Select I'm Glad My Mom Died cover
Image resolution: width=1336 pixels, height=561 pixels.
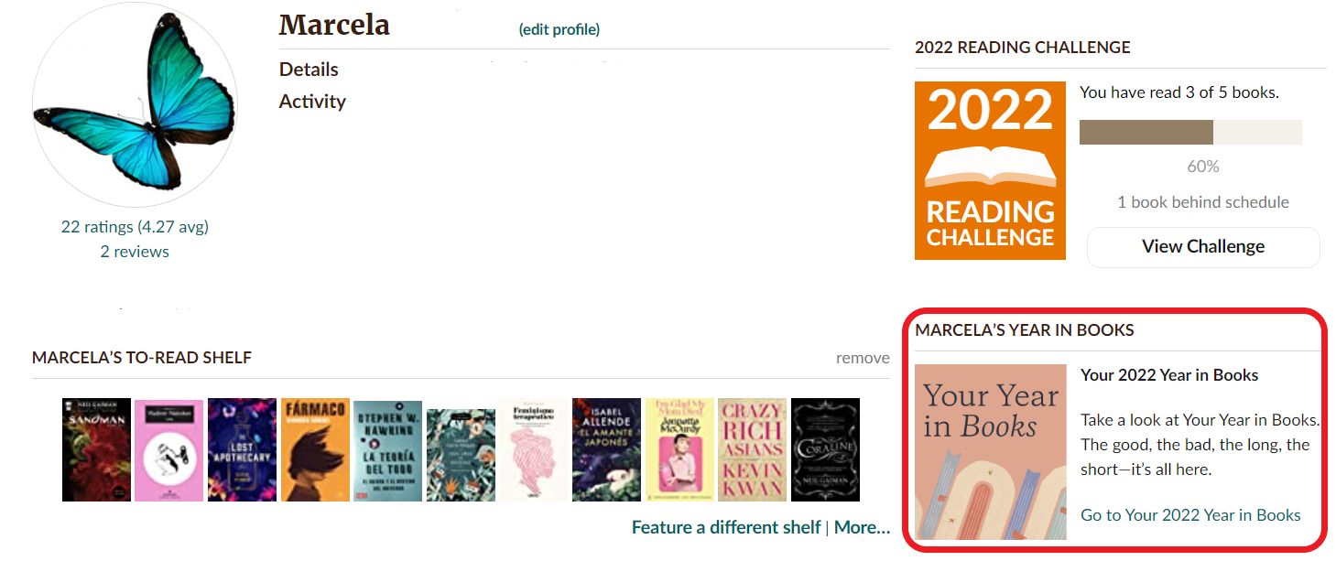tap(679, 449)
